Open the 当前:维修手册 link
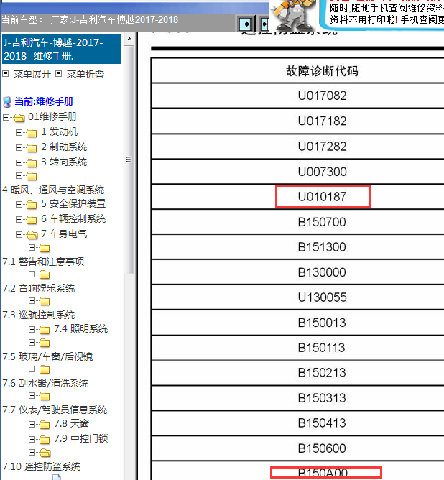Viewport: 444px width, 480px height. tap(44, 101)
